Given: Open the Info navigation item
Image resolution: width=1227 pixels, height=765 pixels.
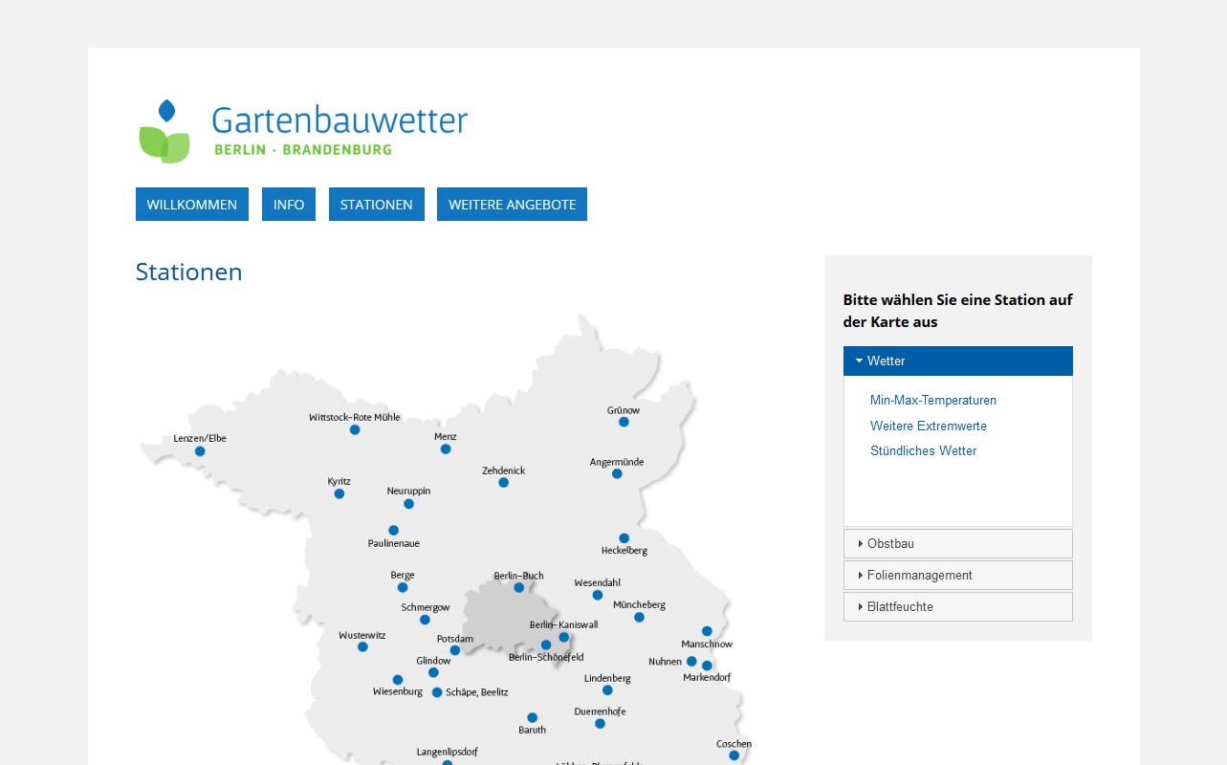Looking at the screenshot, I should pos(289,205).
